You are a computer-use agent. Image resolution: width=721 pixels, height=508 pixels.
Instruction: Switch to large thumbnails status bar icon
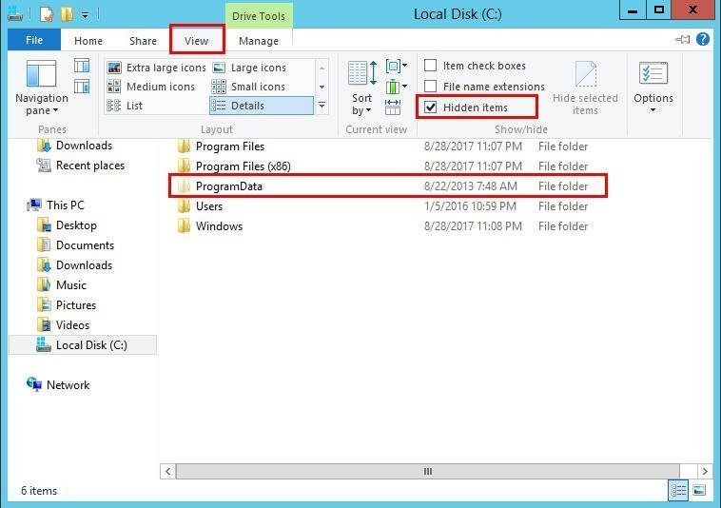(699, 490)
